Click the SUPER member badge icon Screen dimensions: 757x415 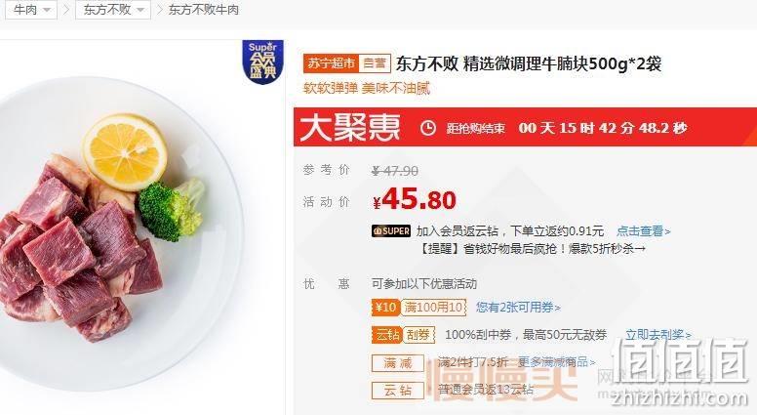point(391,230)
